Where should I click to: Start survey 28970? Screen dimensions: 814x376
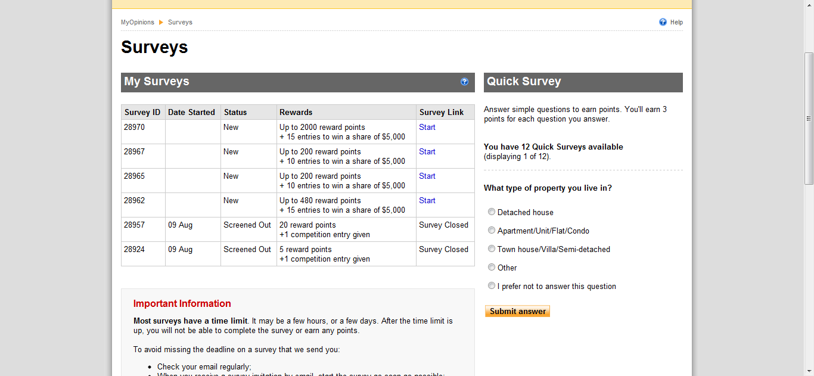(x=427, y=127)
